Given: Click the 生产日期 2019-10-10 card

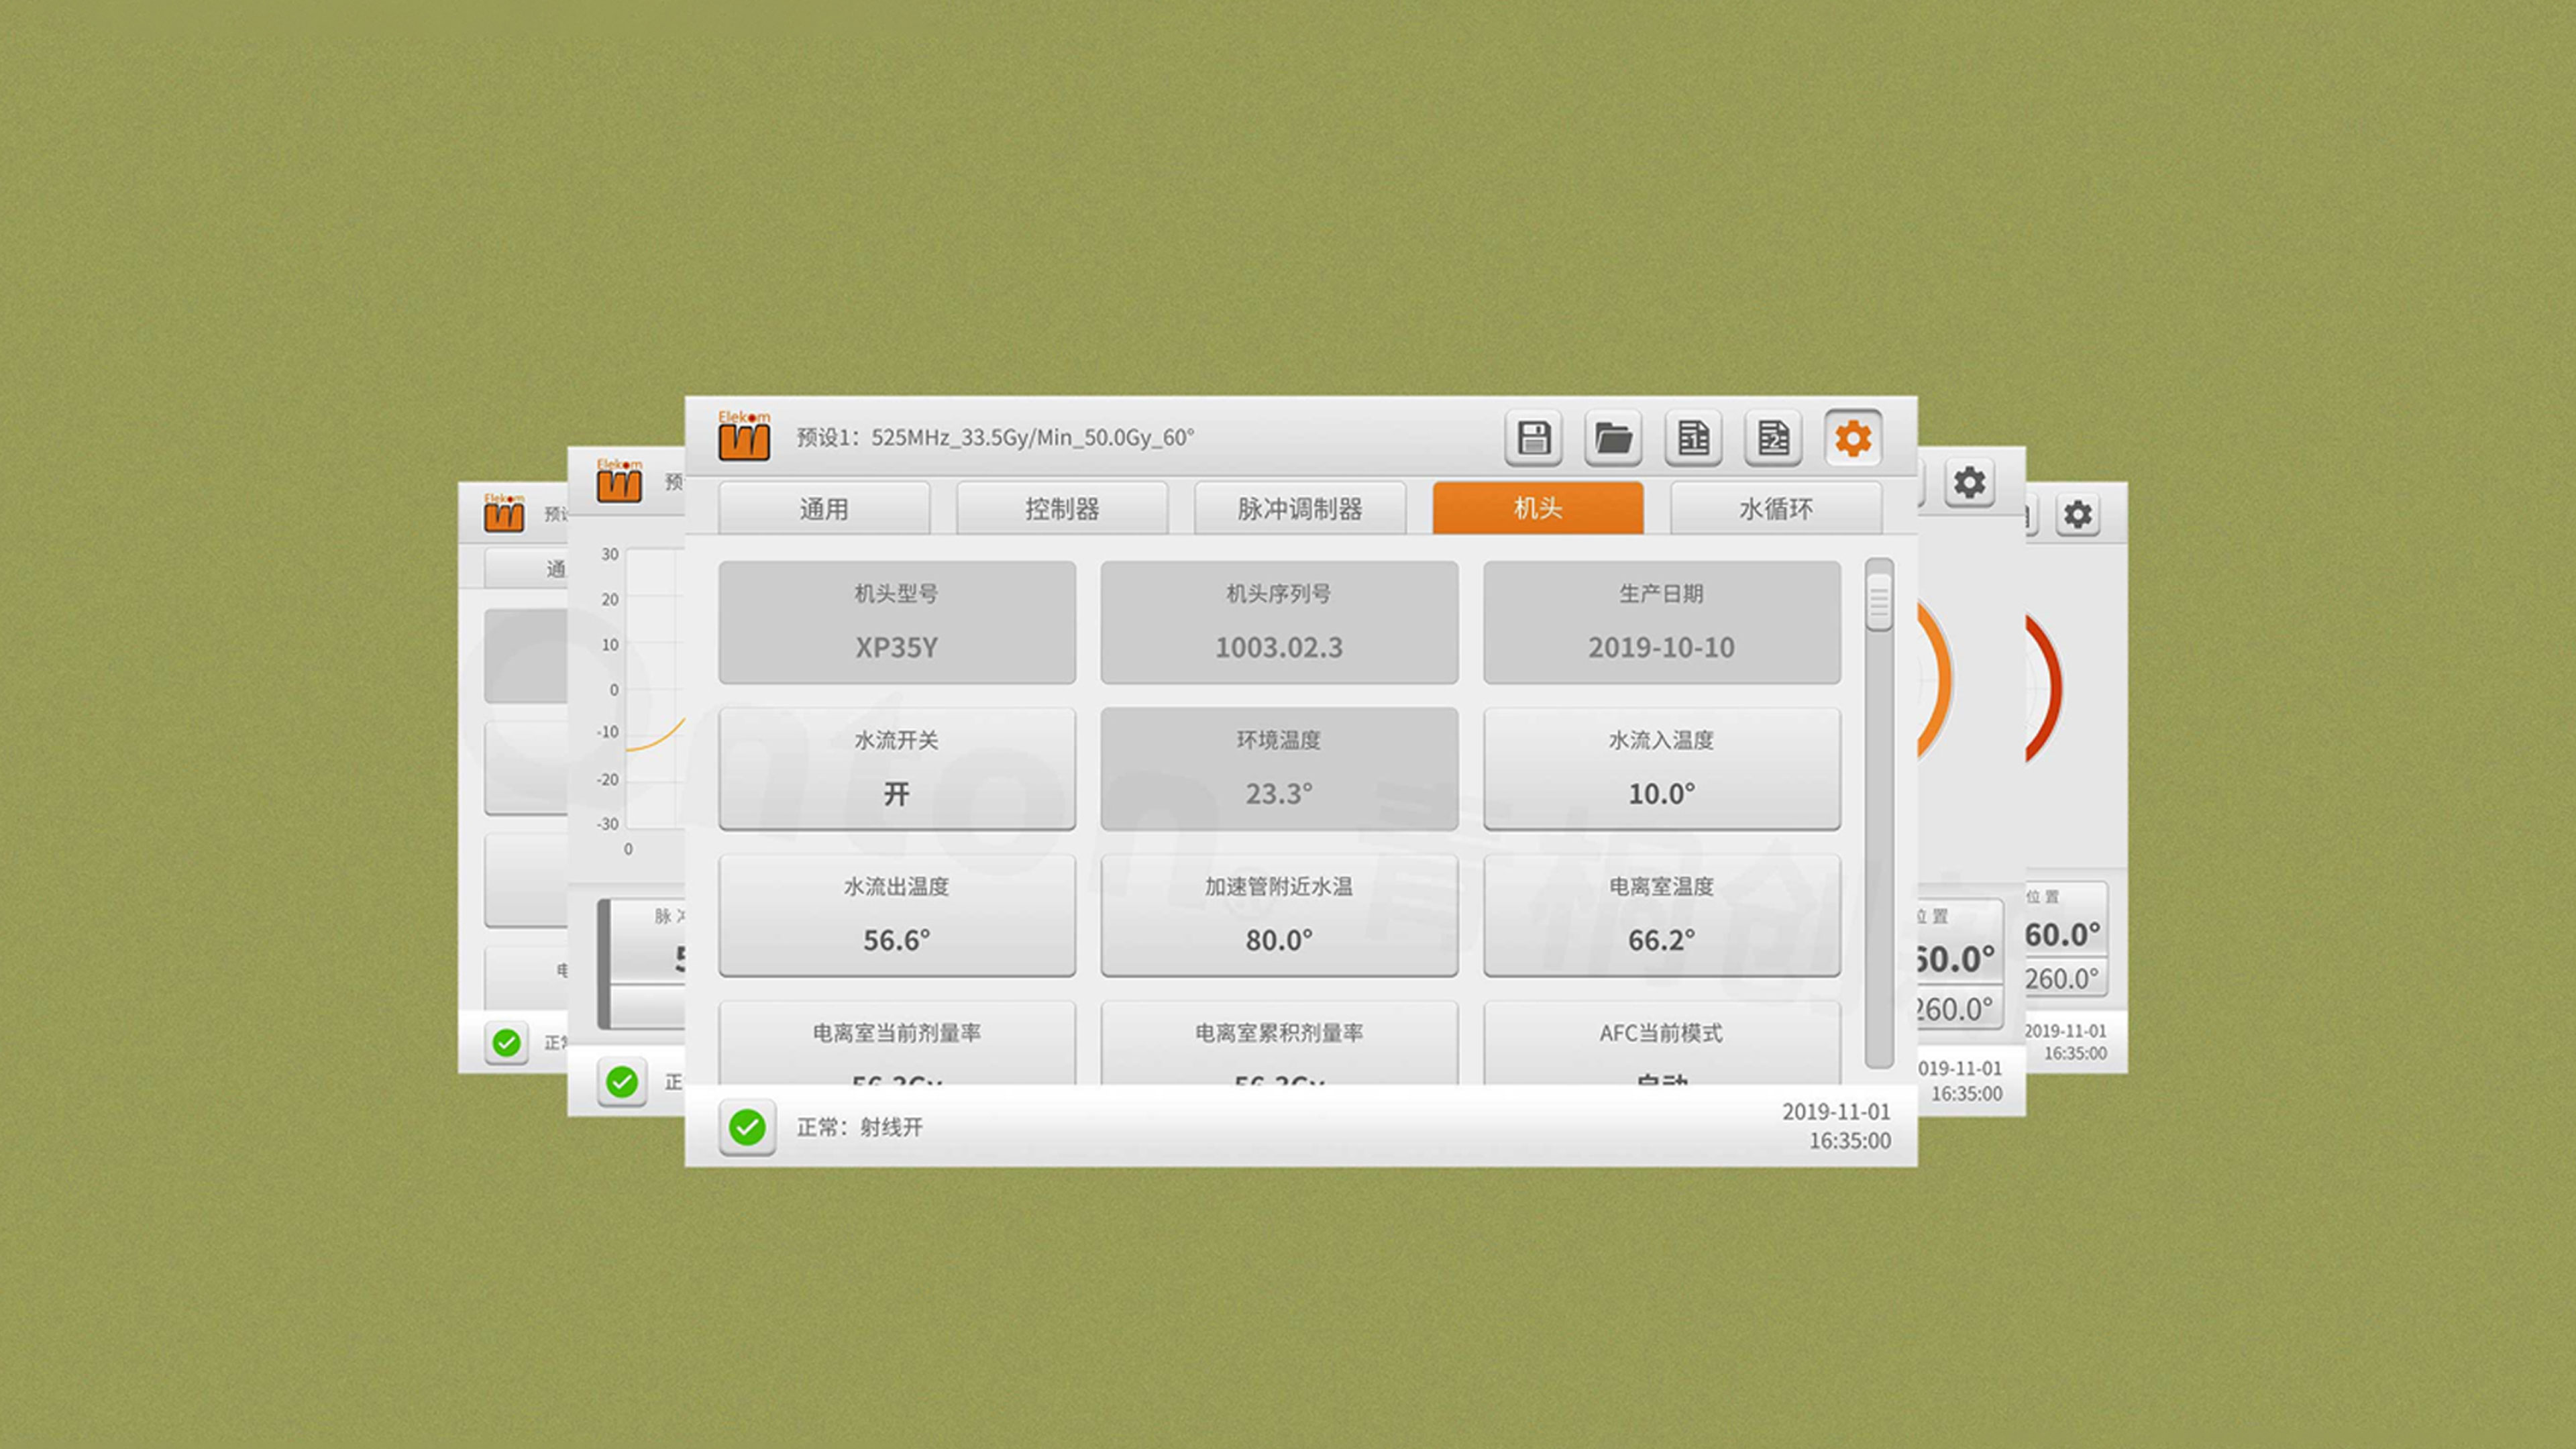Looking at the screenshot, I should (1662, 622).
